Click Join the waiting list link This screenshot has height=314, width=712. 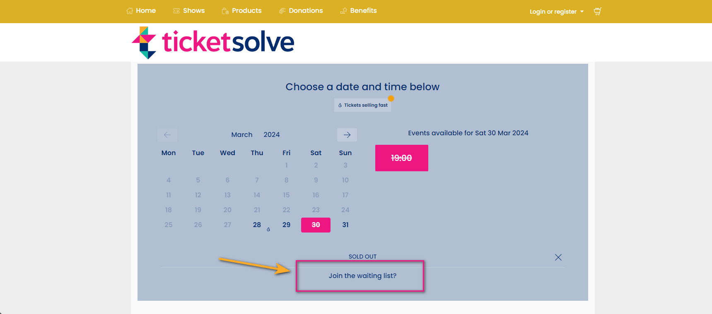362,276
